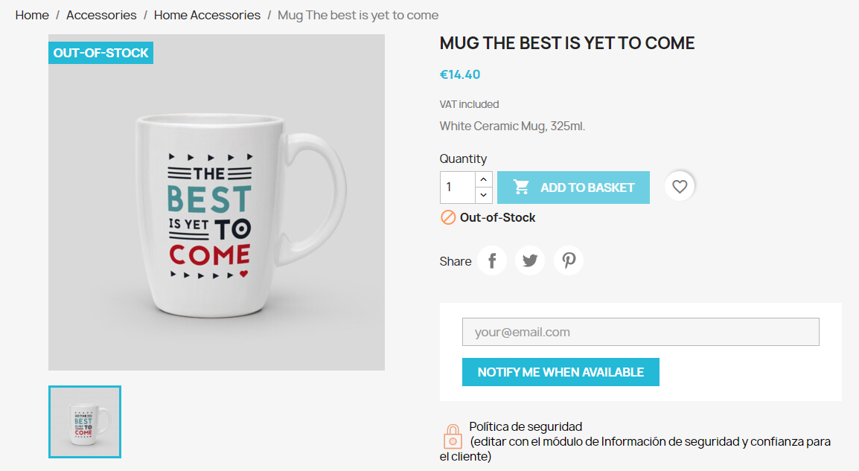
Task: Navigate to Home Accessories breadcrumb
Action: point(207,15)
